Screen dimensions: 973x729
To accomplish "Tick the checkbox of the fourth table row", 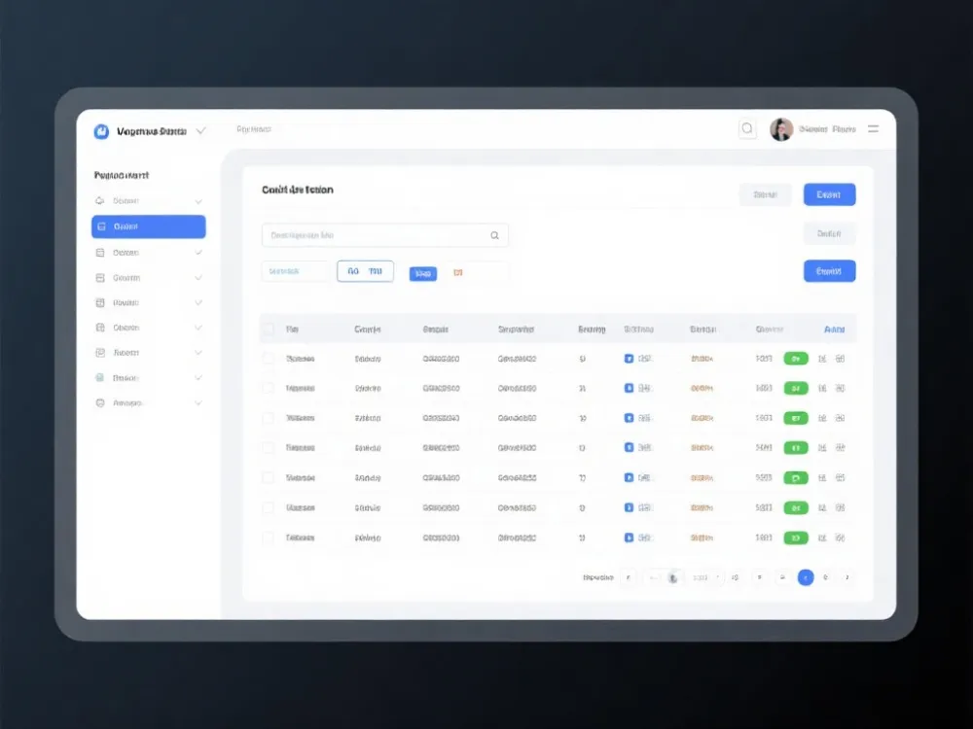I will 269,447.
